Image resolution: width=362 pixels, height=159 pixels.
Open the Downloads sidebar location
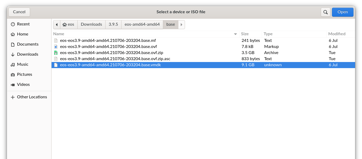(29, 54)
